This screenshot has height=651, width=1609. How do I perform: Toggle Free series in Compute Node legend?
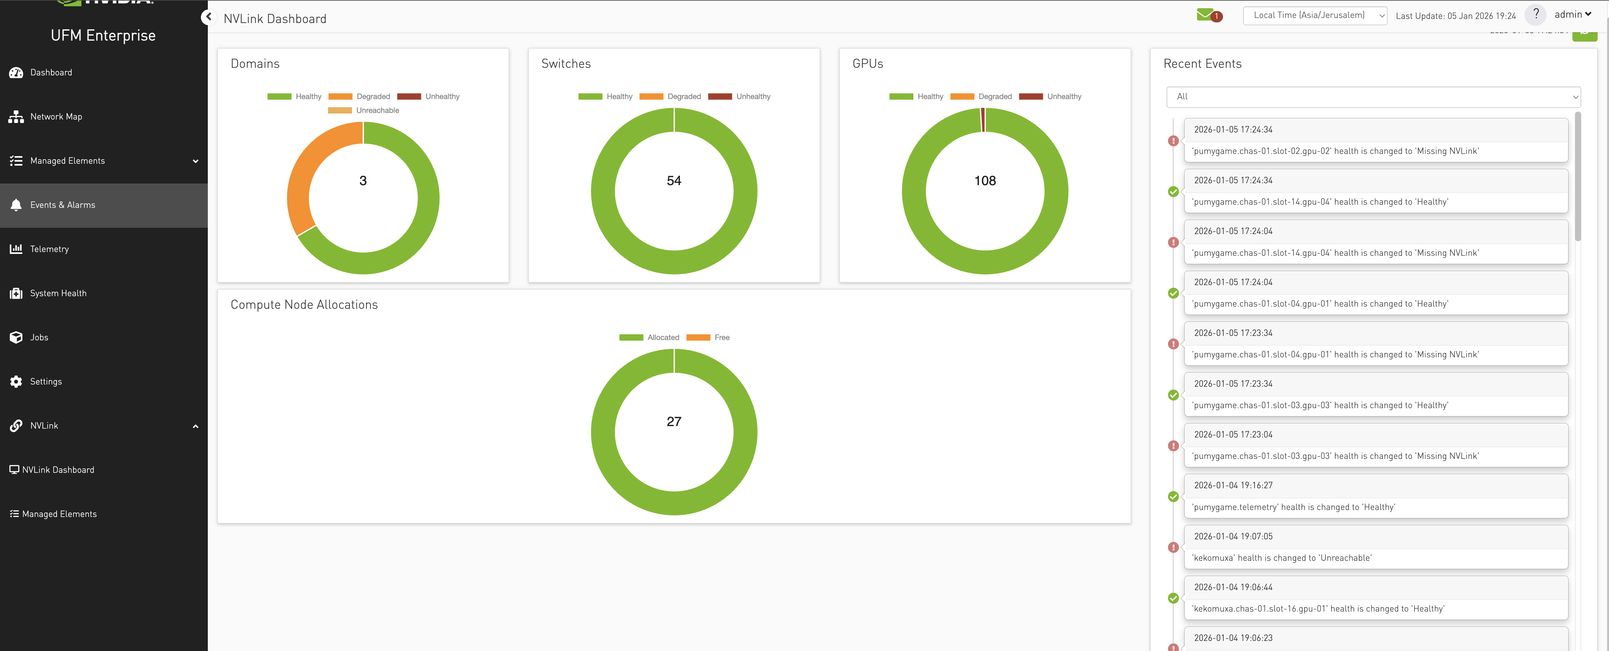point(708,337)
